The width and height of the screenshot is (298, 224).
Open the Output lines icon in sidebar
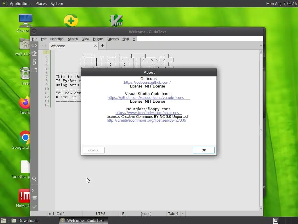pos(34,198)
